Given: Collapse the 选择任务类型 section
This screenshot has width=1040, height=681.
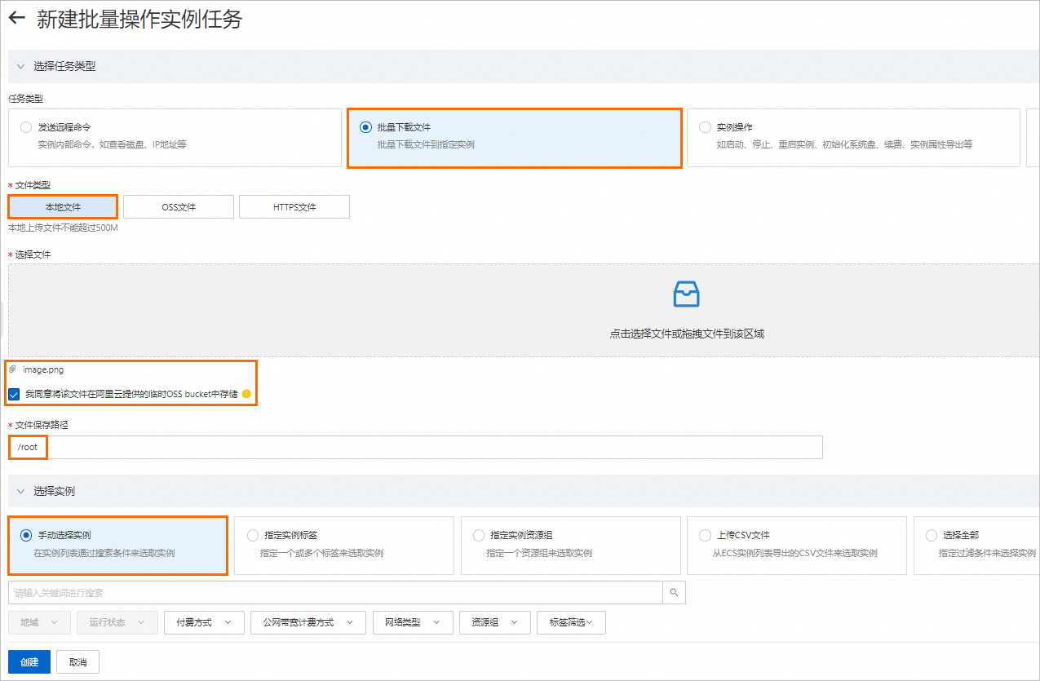Looking at the screenshot, I should pyautogui.click(x=20, y=66).
